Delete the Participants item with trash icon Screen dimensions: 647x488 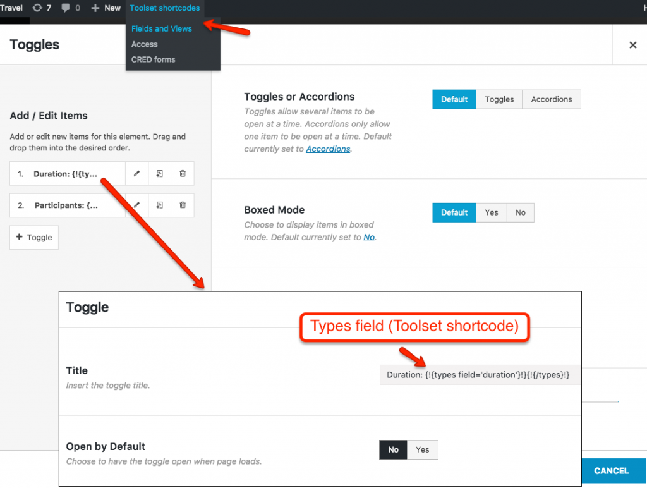(182, 205)
